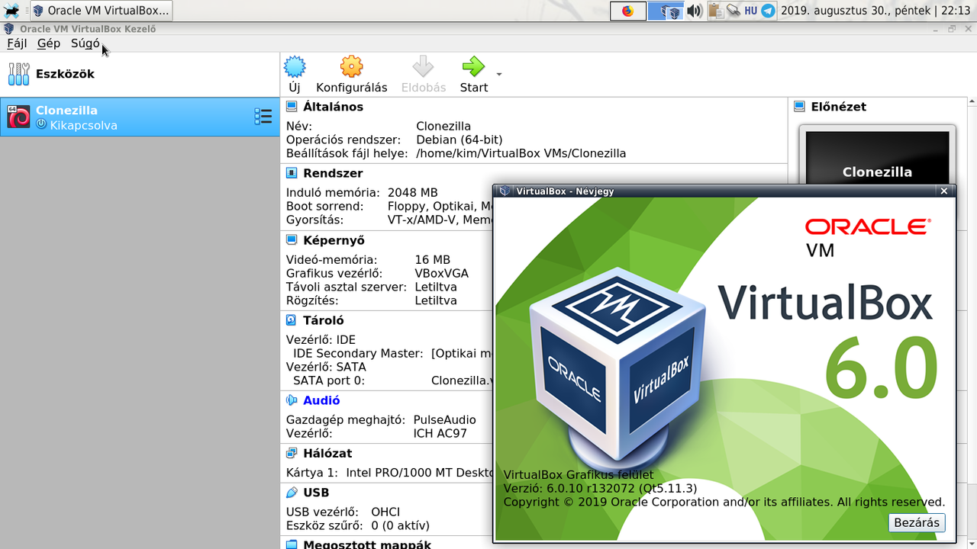Viewport: 977px width, 549px height.
Task: Select the Clonezilla virtual machine
Action: (x=140, y=117)
